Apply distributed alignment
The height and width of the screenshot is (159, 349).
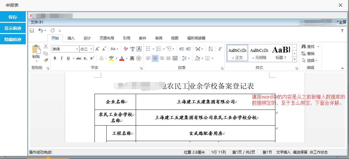(x=175, y=58)
